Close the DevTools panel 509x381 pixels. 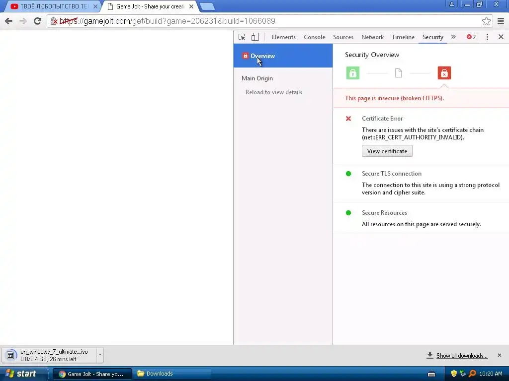pyautogui.click(x=501, y=37)
